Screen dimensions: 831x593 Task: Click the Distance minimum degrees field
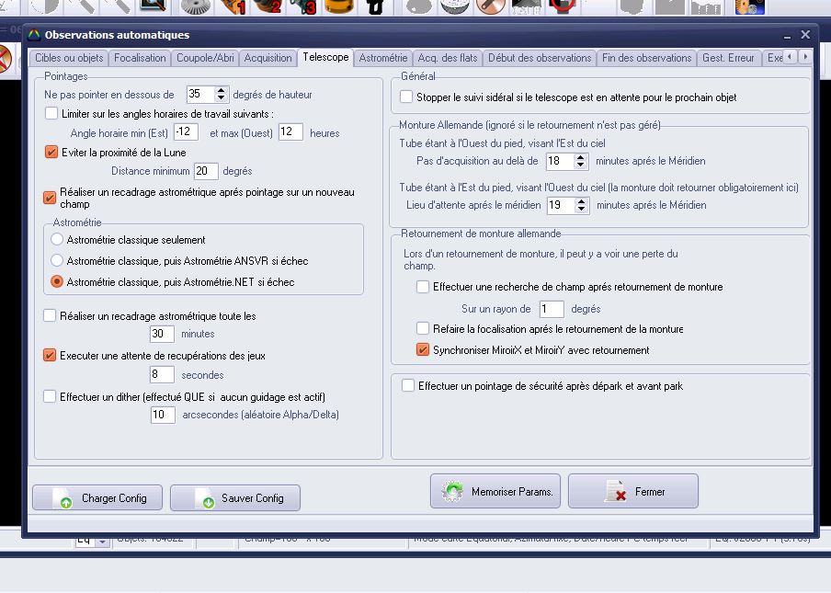206,171
